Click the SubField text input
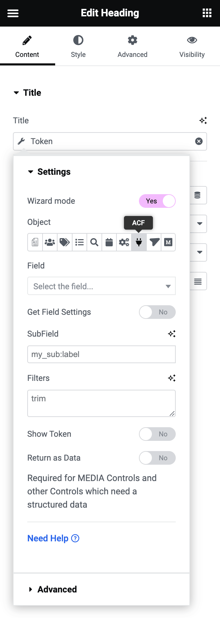The image size is (220, 618). pos(101,354)
